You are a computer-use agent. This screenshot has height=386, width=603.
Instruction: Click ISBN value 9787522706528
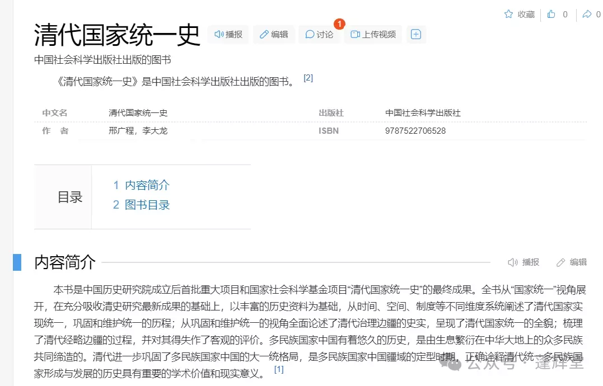coord(415,131)
